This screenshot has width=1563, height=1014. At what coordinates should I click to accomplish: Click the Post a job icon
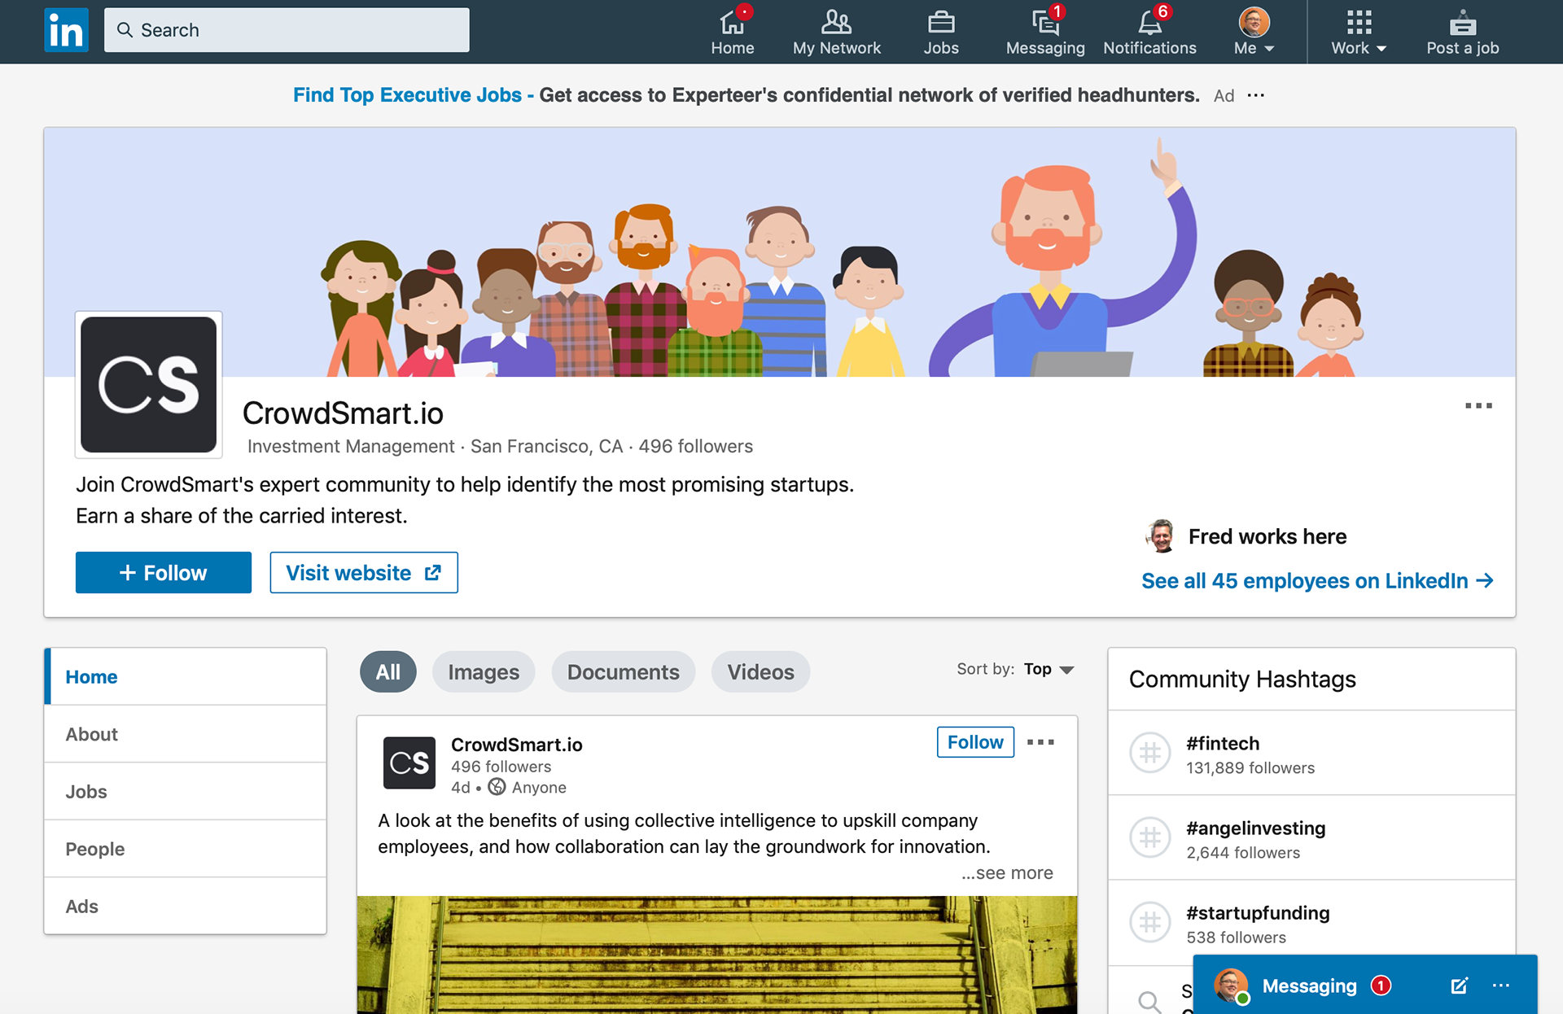1462,23
